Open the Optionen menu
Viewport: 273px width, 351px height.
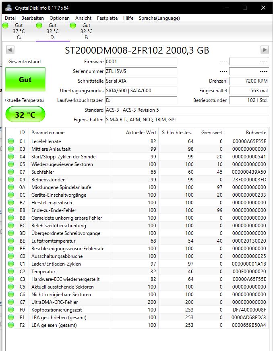(60, 18)
